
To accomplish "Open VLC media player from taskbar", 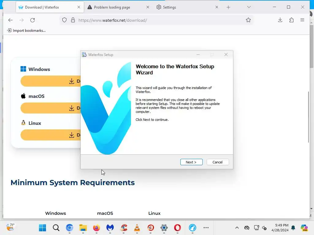I will pos(137,228).
